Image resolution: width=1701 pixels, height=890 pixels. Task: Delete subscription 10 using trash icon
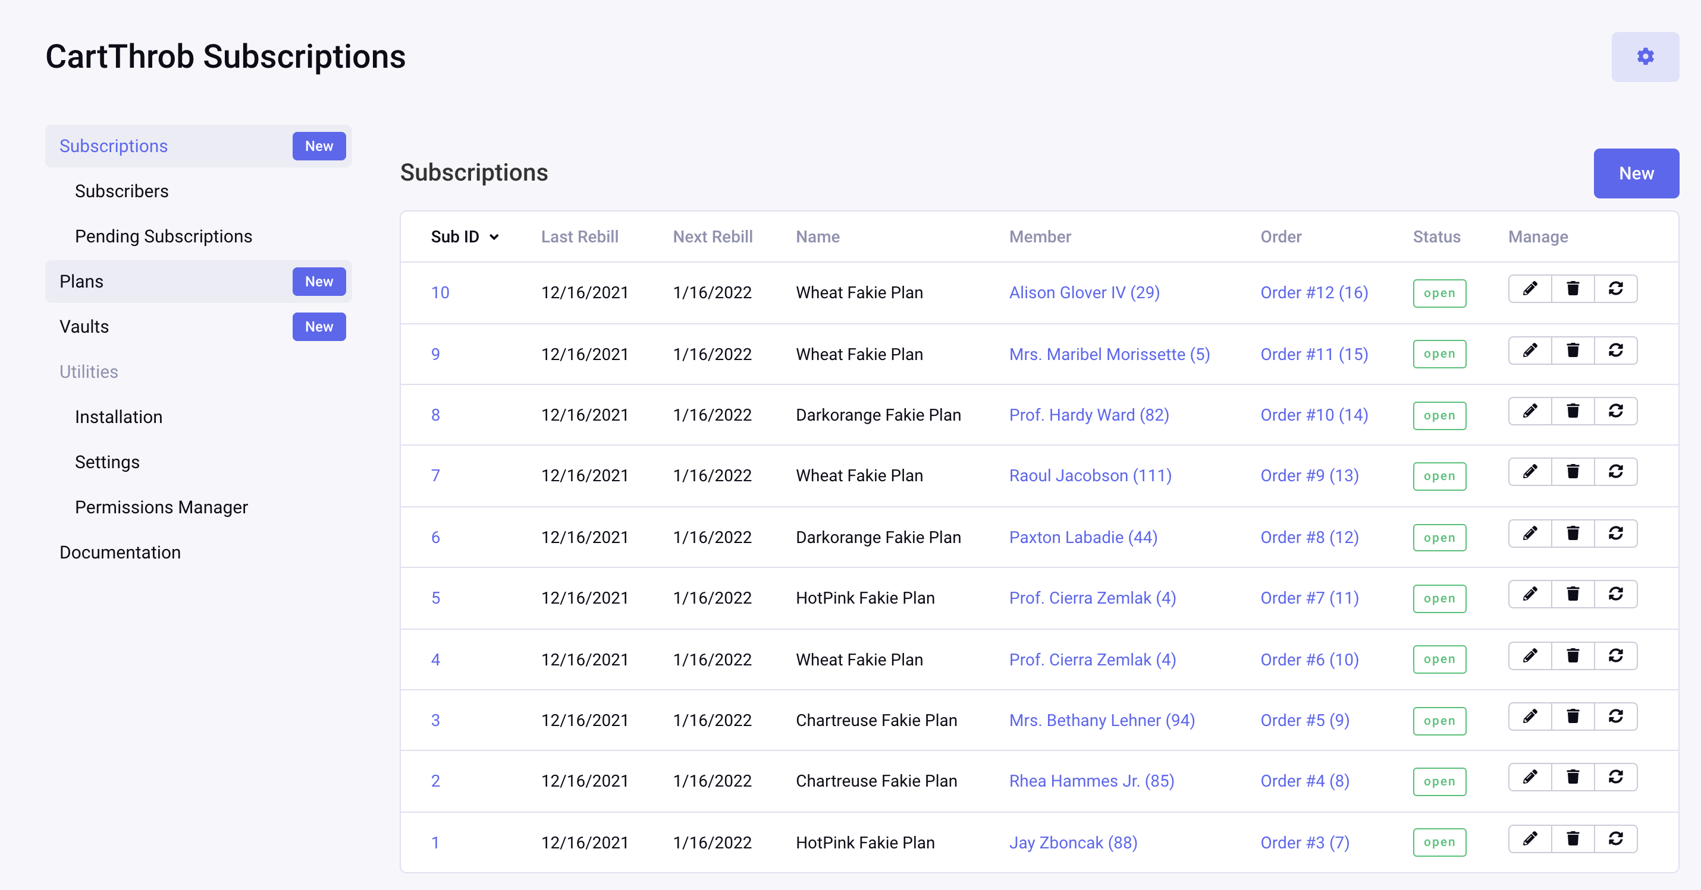point(1573,289)
